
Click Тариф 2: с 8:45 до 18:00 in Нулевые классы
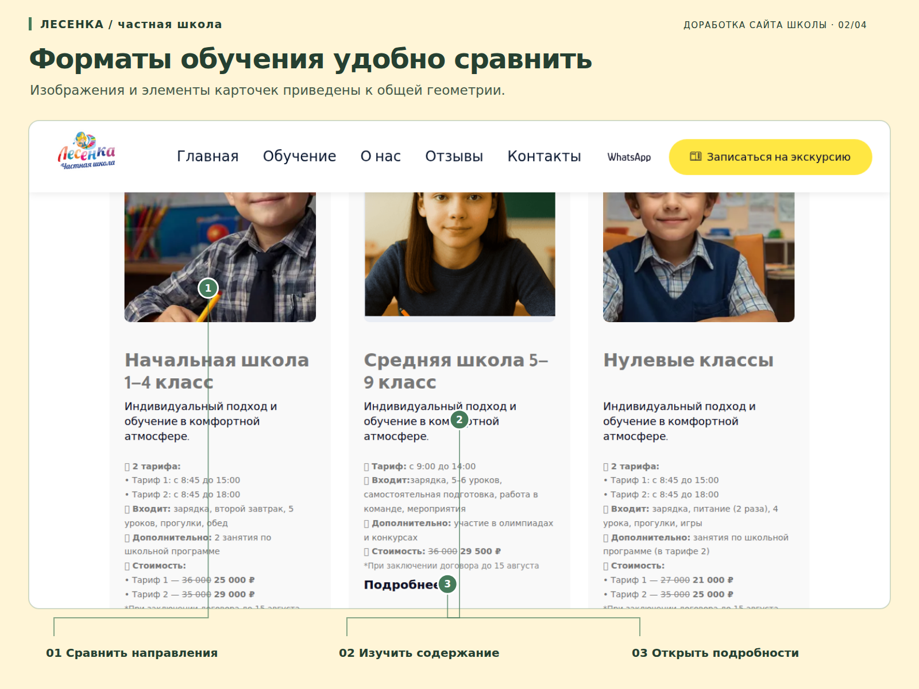(x=661, y=494)
